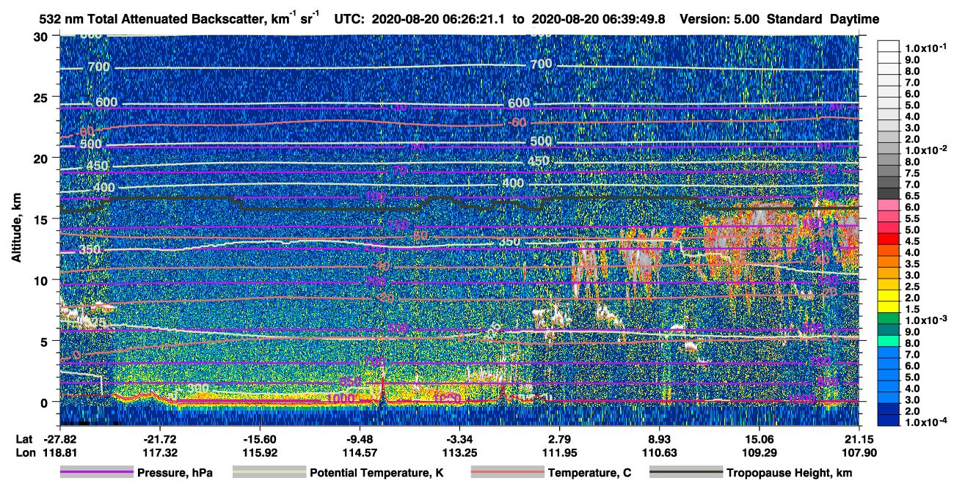Click the 'Potential Temperature, K' legend text
954x489 pixels.
(x=376, y=473)
